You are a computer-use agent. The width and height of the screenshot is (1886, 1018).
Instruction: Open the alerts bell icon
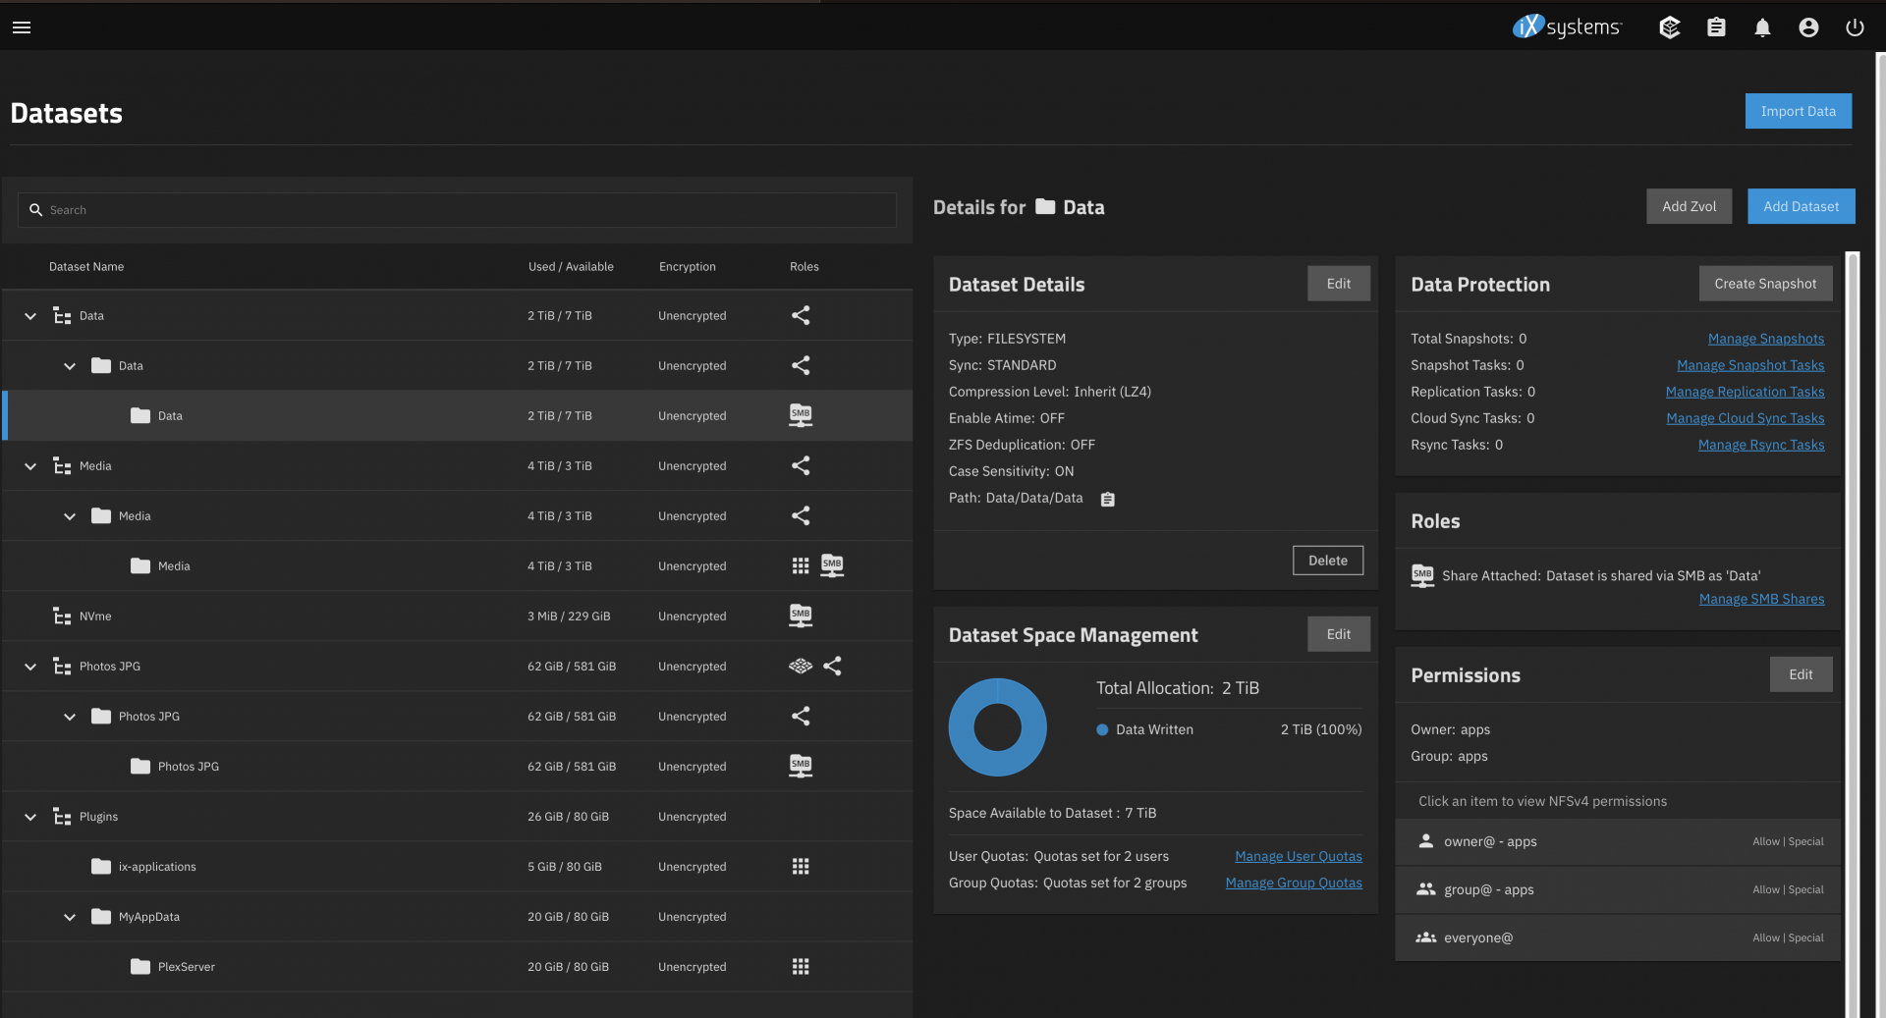click(1762, 27)
